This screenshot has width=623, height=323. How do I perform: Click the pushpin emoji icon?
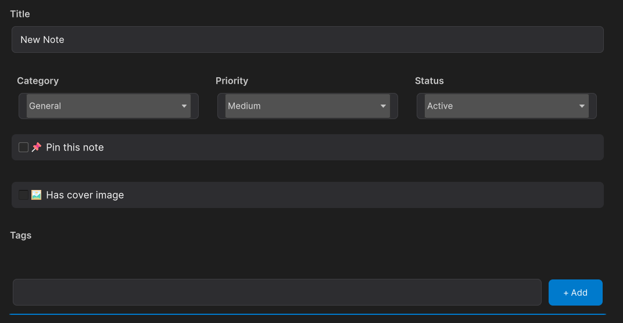[x=37, y=148]
